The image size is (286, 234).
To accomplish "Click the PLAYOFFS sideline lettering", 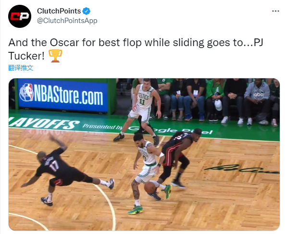I will pos(44,124).
